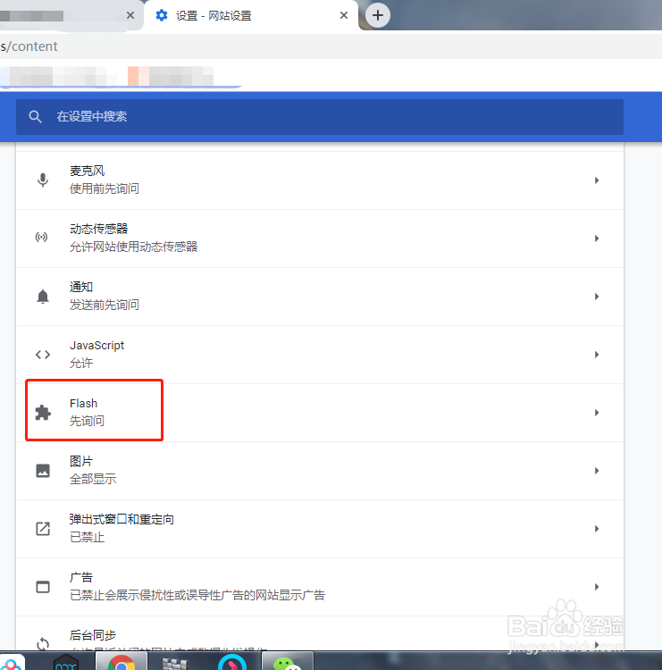Expand the 弹出式窗口和重定向 row arrow
The height and width of the screenshot is (670, 662).
point(597,529)
